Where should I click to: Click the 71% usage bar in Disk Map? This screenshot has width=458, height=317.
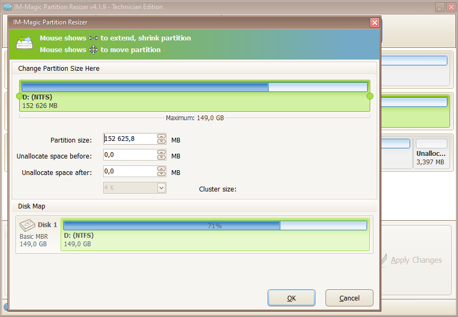pos(215,226)
